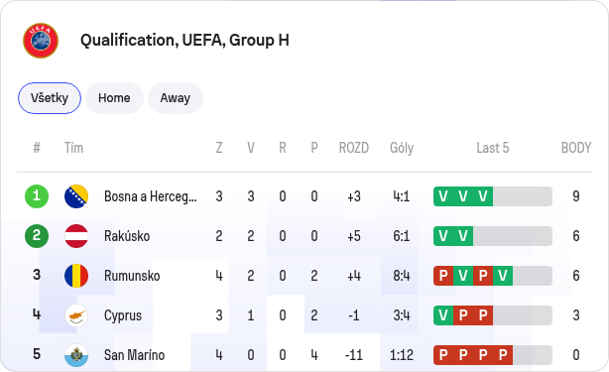Image resolution: width=609 pixels, height=372 pixels.
Task: Click the Romania flag icon
Action: [x=76, y=276]
